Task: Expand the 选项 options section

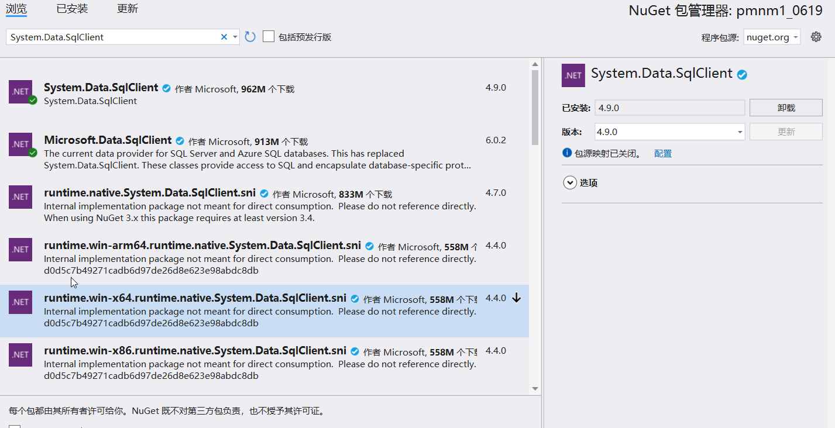Action: pyautogui.click(x=570, y=182)
